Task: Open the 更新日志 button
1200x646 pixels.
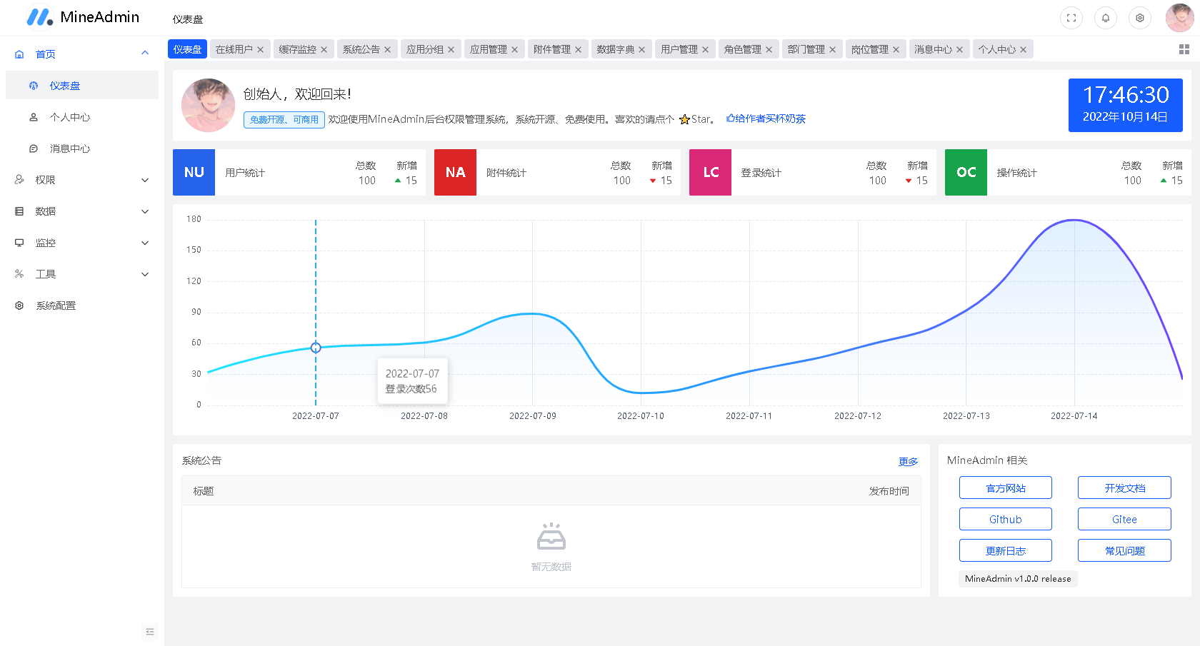Action: tap(1006, 551)
